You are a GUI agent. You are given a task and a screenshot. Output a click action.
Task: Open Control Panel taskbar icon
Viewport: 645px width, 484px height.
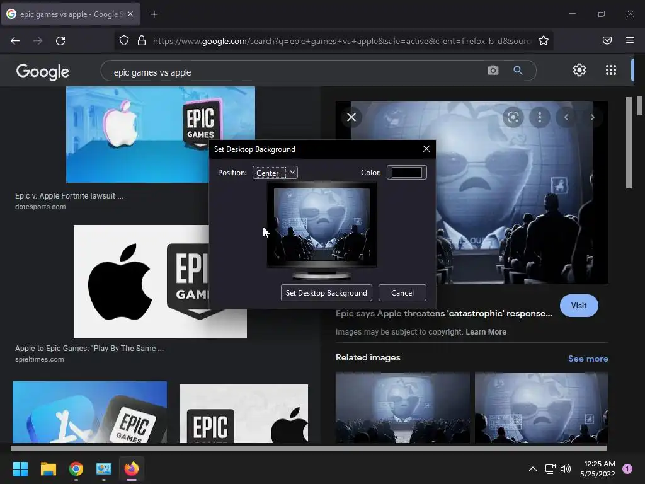click(x=104, y=469)
